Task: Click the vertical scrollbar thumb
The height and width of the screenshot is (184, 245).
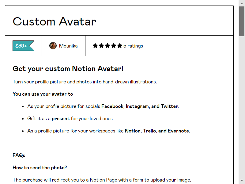Action: (242, 21)
